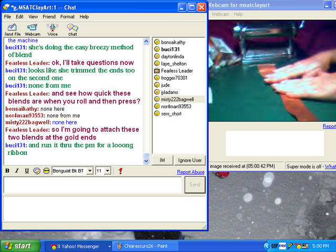Click the red exclamation buzz icon
This screenshot has height=252, width=336.
coord(120,171)
